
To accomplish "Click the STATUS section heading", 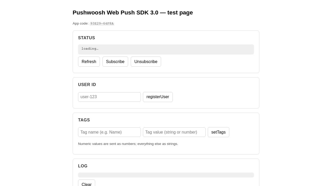I will (87, 38).
